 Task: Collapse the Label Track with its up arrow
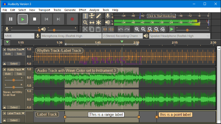[x=4, y=120]
